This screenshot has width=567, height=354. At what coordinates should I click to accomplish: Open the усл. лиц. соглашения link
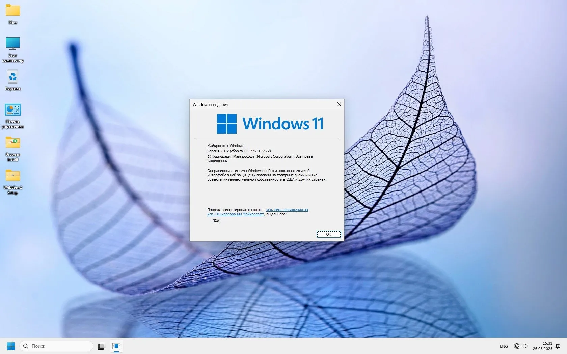[x=287, y=209]
